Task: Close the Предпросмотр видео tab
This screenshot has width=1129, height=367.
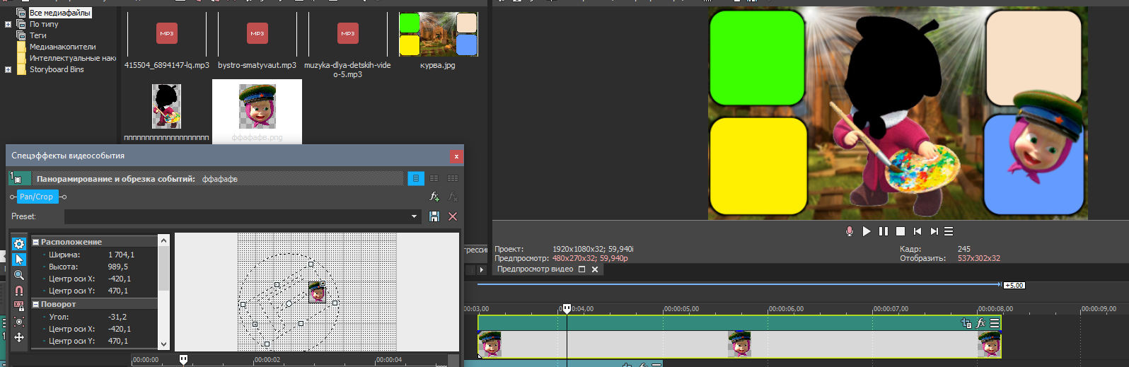Action: pyautogui.click(x=595, y=269)
